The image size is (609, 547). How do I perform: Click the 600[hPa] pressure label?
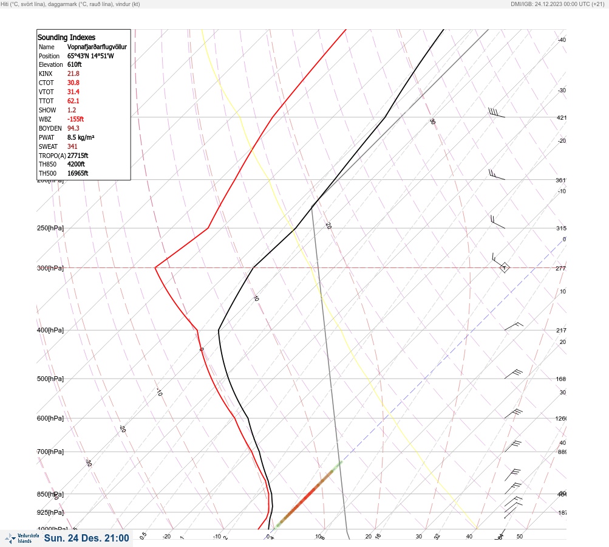pyautogui.click(x=50, y=418)
